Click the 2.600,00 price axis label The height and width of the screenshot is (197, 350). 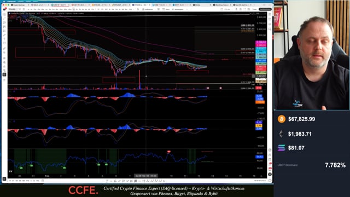(261, 29)
